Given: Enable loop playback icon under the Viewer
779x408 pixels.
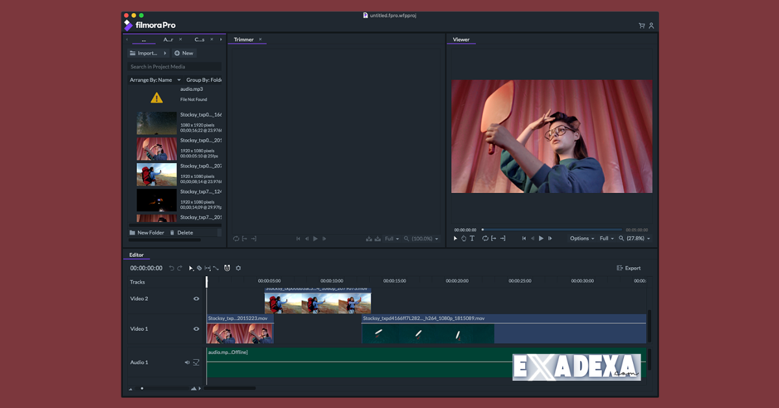Looking at the screenshot, I should point(484,238).
